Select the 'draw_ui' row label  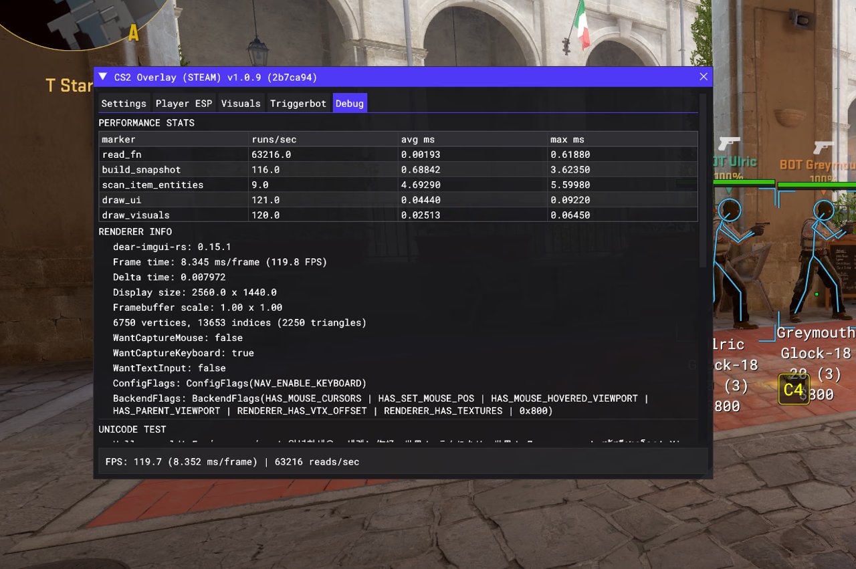(122, 200)
